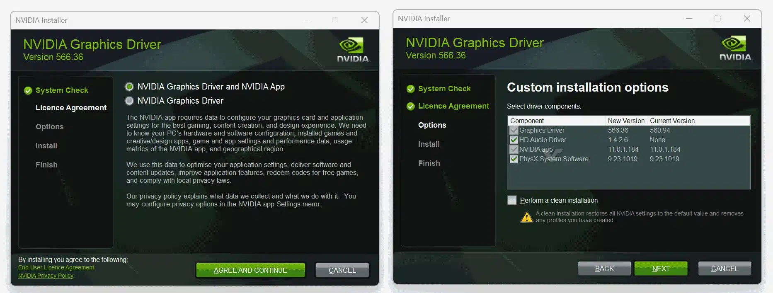Cancel the left installer window

click(x=342, y=270)
